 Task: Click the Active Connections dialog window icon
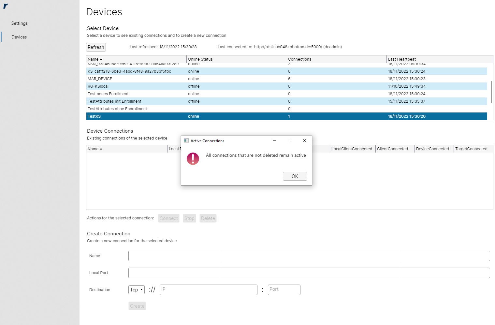pyautogui.click(x=186, y=140)
